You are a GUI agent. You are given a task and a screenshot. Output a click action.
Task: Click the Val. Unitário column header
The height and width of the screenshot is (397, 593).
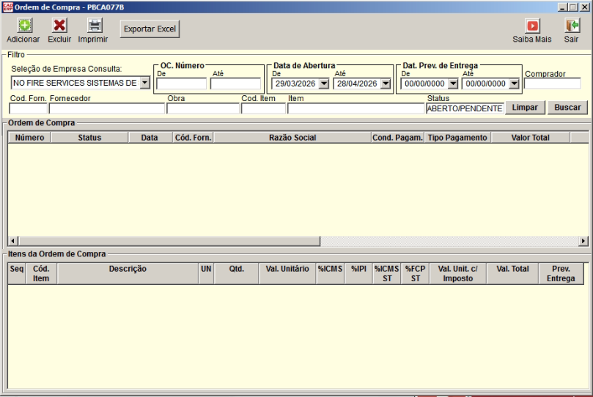pyautogui.click(x=287, y=273)
